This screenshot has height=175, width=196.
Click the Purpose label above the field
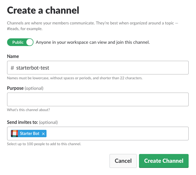tap(15, 88)
